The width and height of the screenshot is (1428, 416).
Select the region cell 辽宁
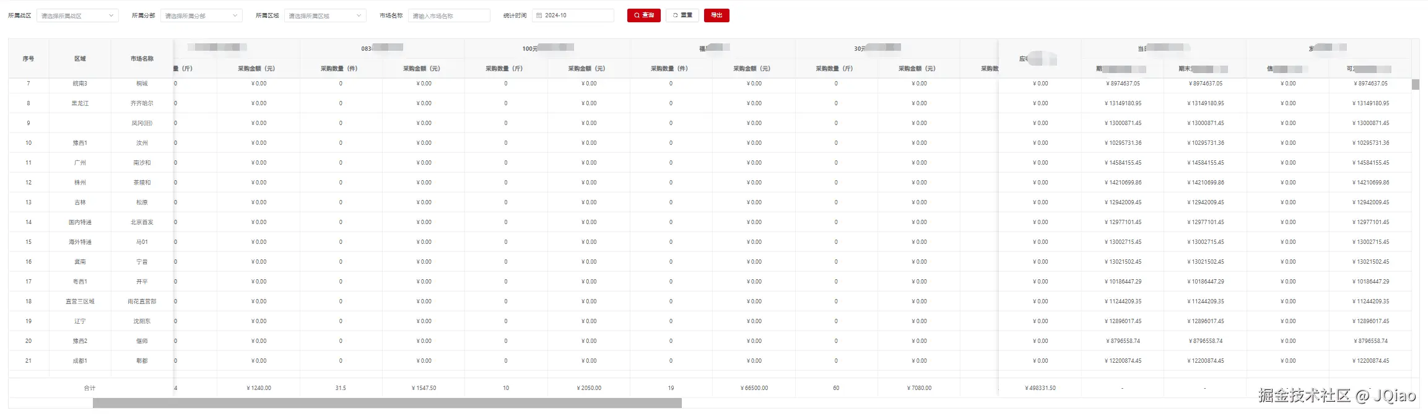click(x=80, y=321)
